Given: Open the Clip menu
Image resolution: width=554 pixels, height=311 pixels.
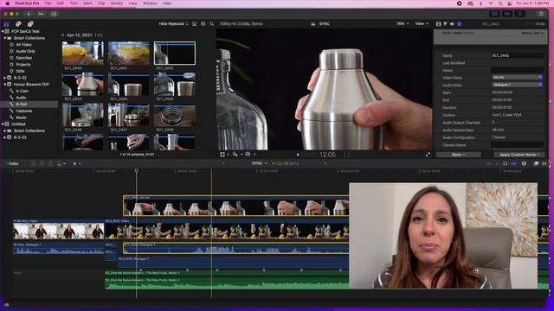Looking at the screenshot, I should (x=101, y=3).
